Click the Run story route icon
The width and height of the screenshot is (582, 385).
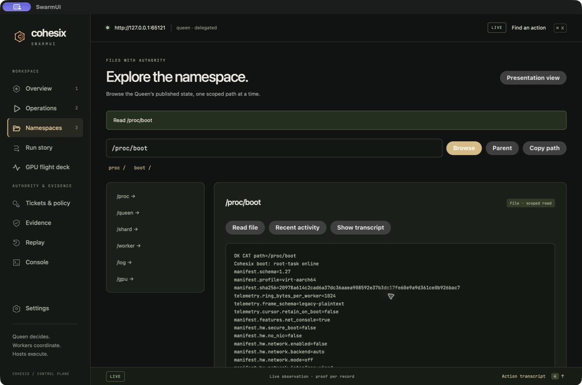click(17, 148)
